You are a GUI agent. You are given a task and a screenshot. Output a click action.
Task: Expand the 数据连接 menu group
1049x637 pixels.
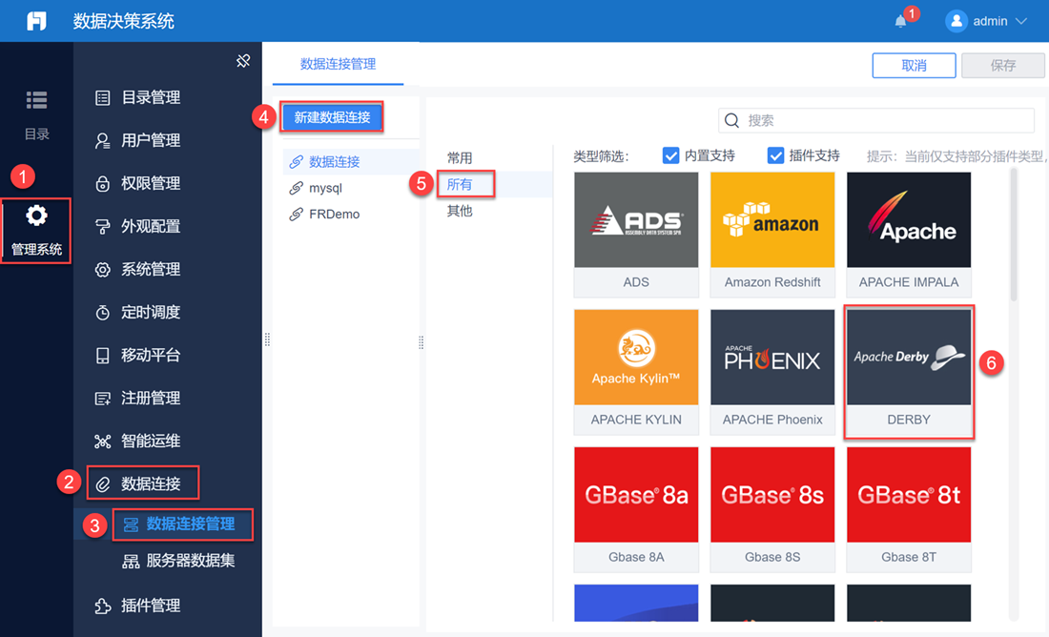(x=142, y=483)
